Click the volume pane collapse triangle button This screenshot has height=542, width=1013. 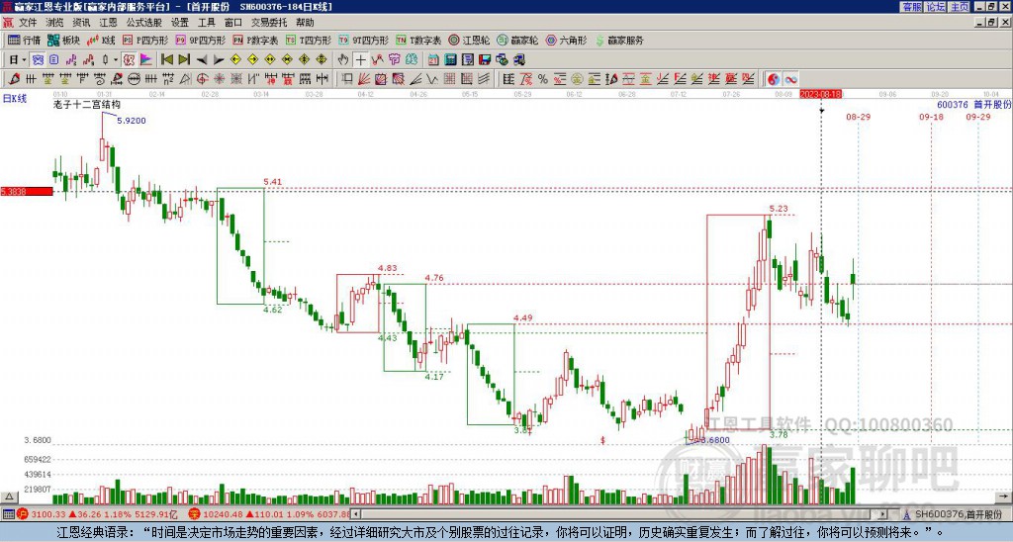click(x=9, y=497)
